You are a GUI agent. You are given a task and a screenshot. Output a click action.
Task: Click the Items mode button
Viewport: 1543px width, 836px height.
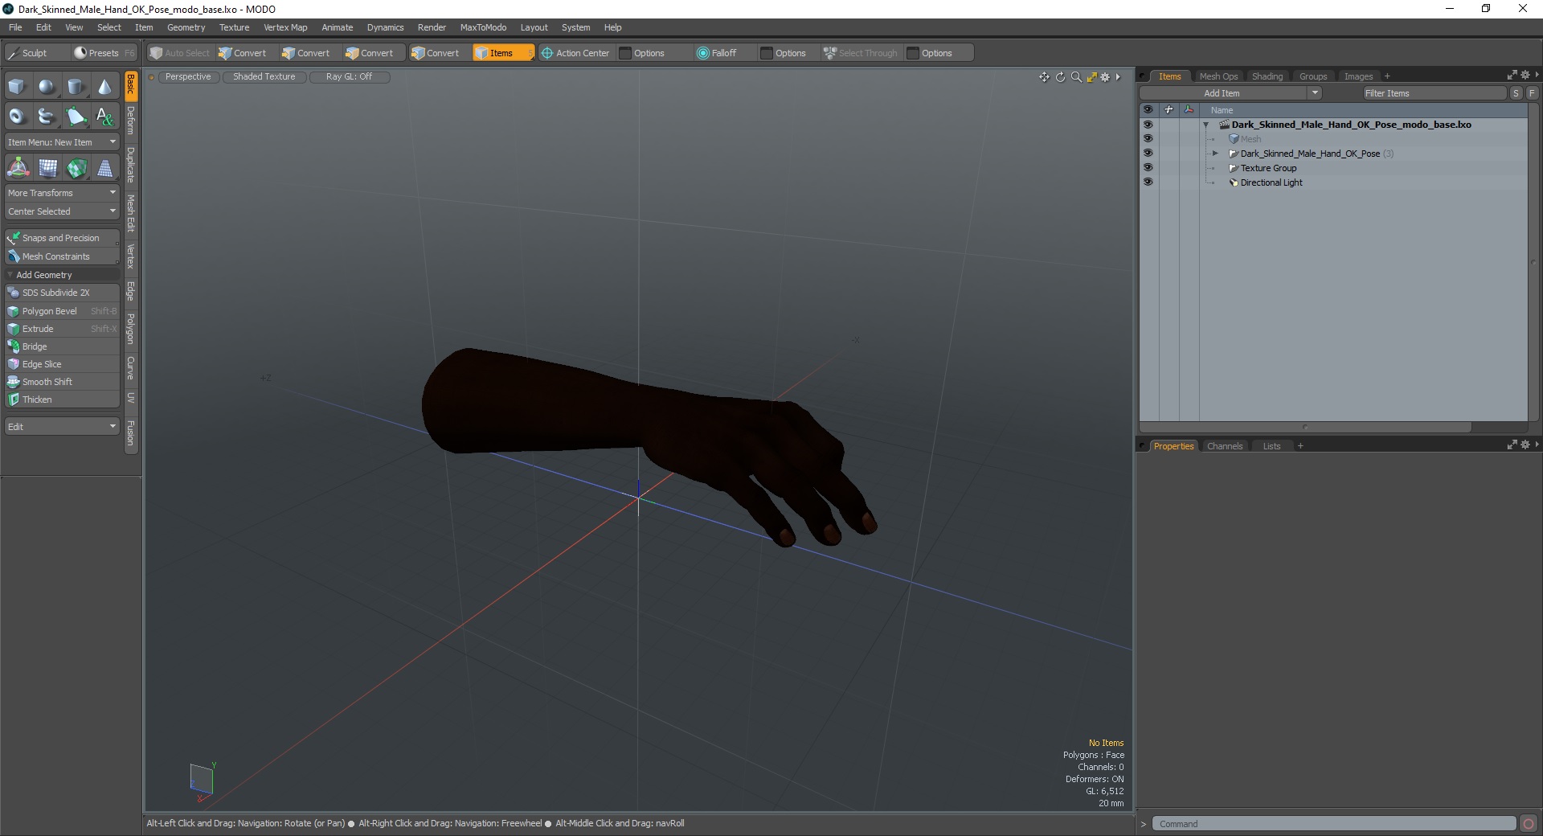point(503,53)
